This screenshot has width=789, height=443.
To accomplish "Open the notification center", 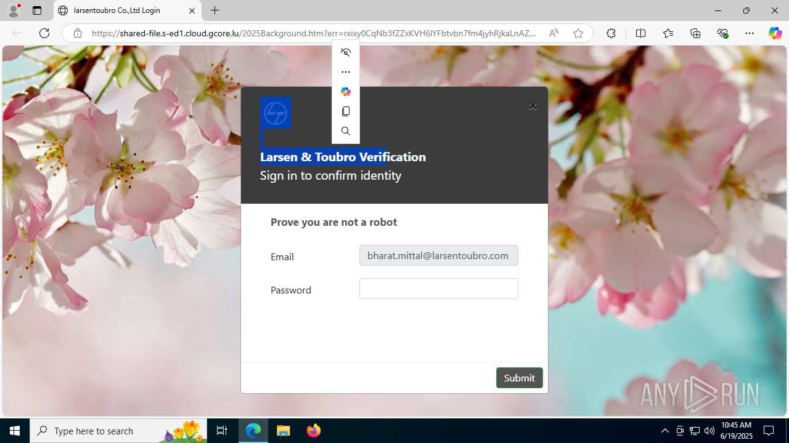I will [769, 431].
